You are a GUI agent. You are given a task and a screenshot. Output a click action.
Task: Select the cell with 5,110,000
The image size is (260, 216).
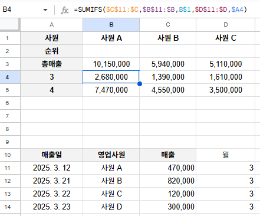point(226,64)
